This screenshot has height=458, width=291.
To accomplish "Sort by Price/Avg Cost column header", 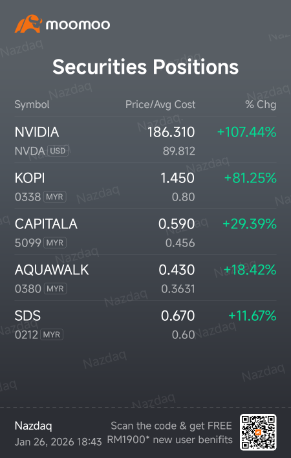I will [x=160, y=105].
